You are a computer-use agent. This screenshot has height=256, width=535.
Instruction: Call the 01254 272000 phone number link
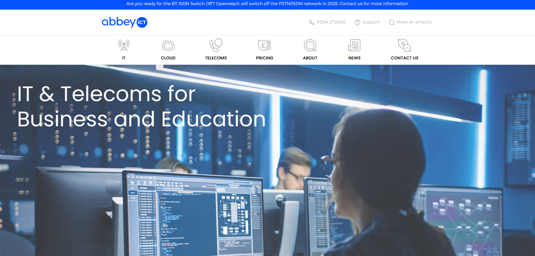click(x=331, y=22)
